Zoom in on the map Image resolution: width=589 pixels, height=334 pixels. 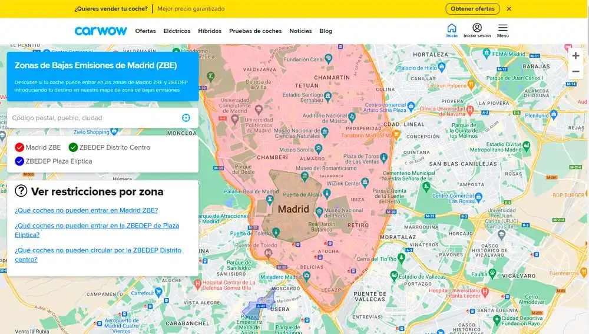point(575,55)
